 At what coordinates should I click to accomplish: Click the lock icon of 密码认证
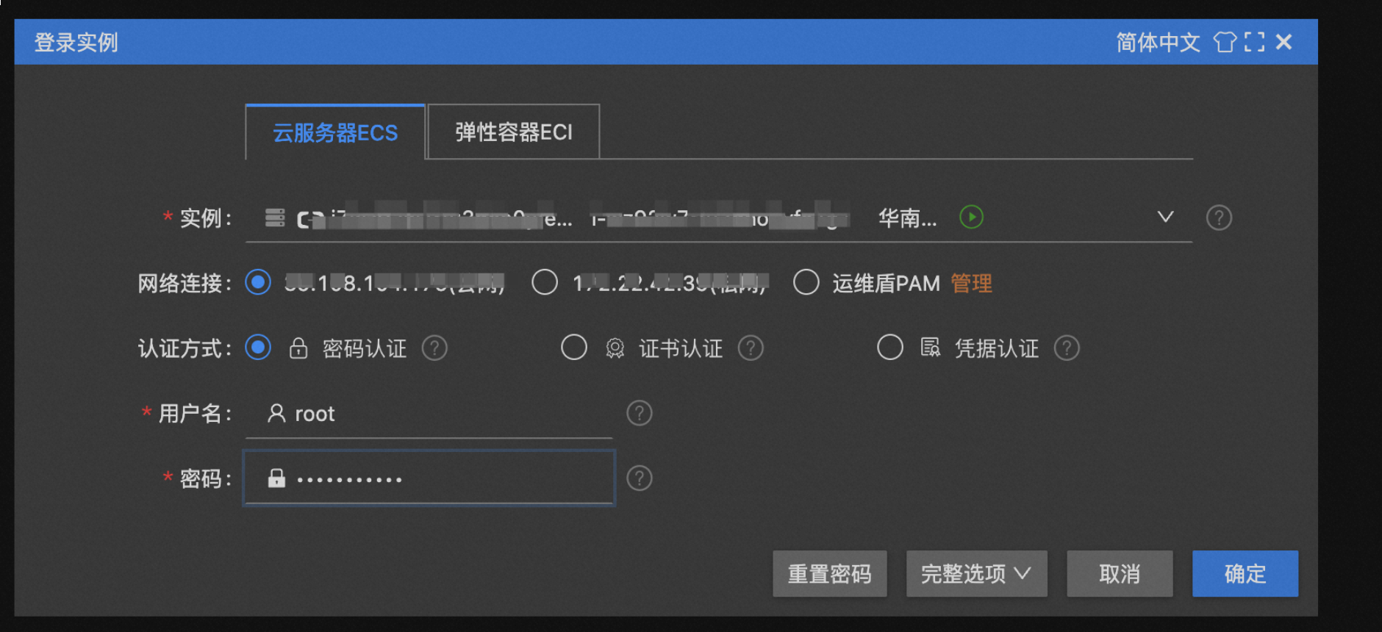pos(298,348)
